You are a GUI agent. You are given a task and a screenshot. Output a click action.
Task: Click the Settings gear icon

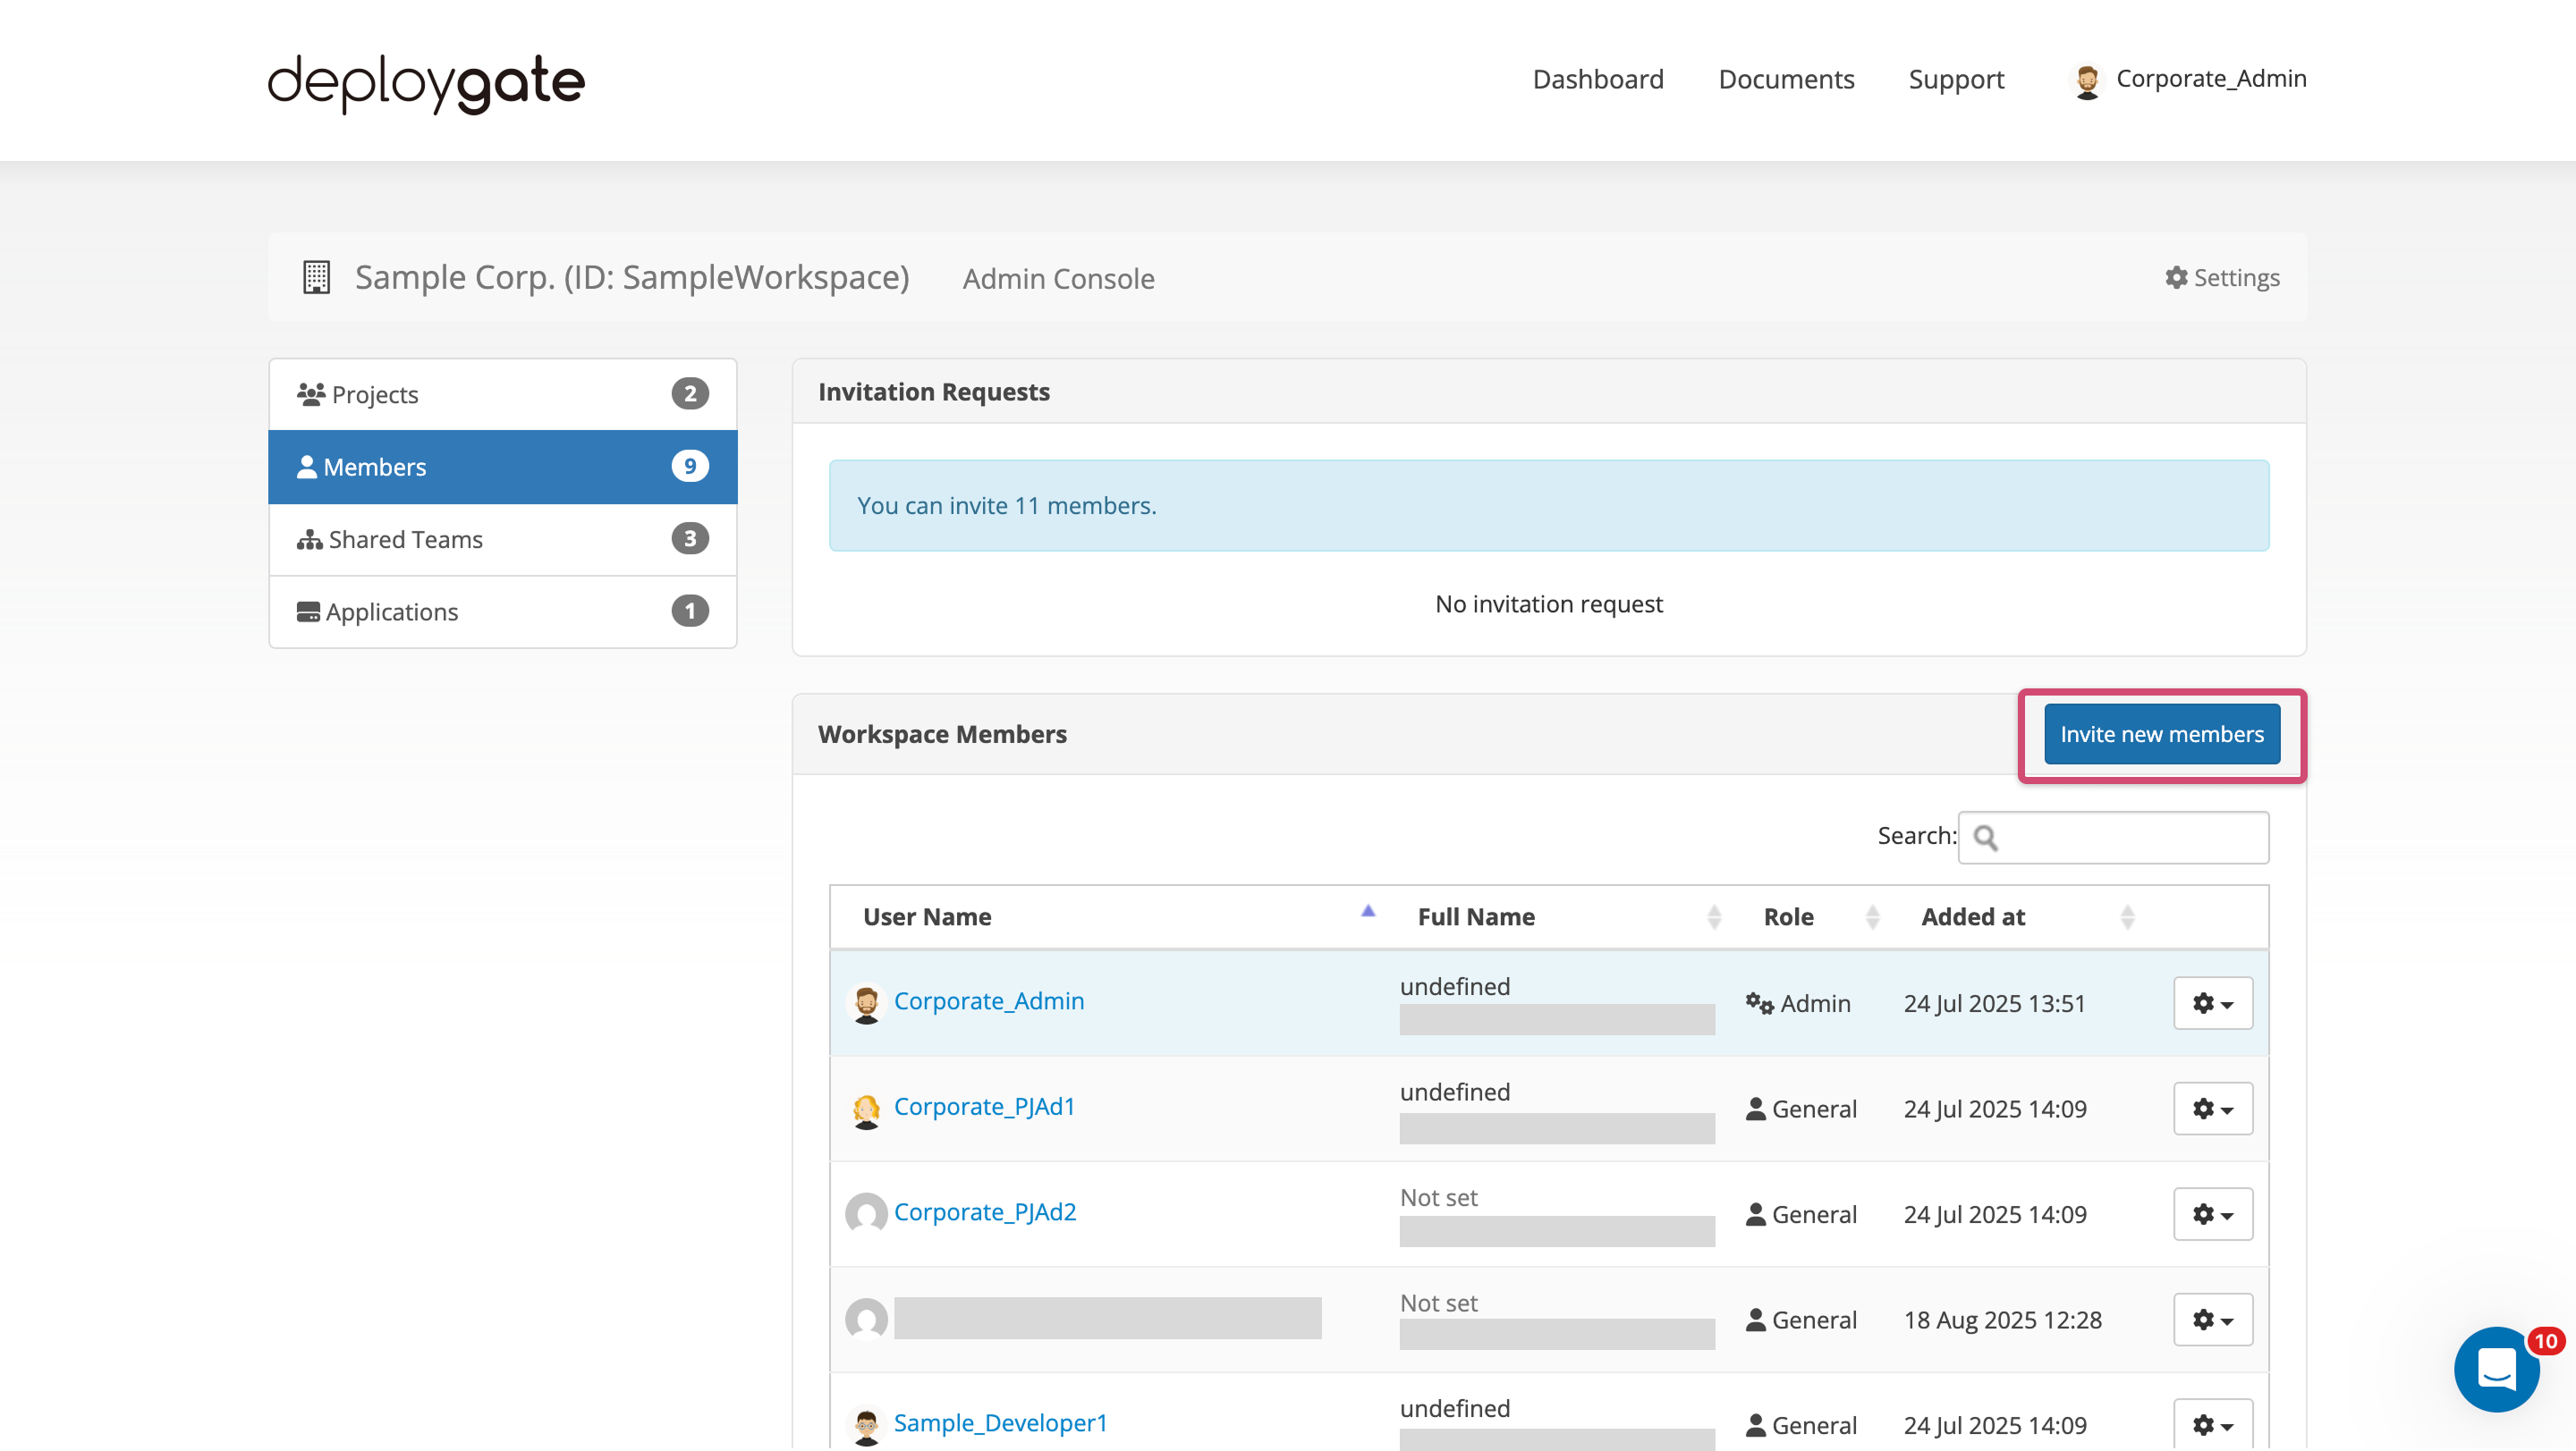pos(2178,277)
